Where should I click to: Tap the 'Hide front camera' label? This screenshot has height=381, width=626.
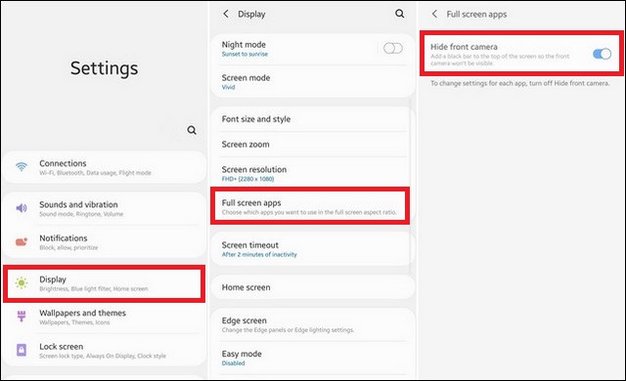pyautogui.click(x=464, y=47)
